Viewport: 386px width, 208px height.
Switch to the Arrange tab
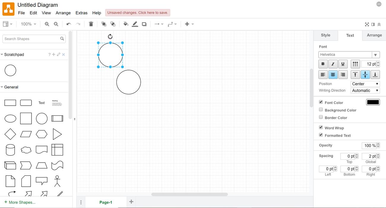[374, 35]
